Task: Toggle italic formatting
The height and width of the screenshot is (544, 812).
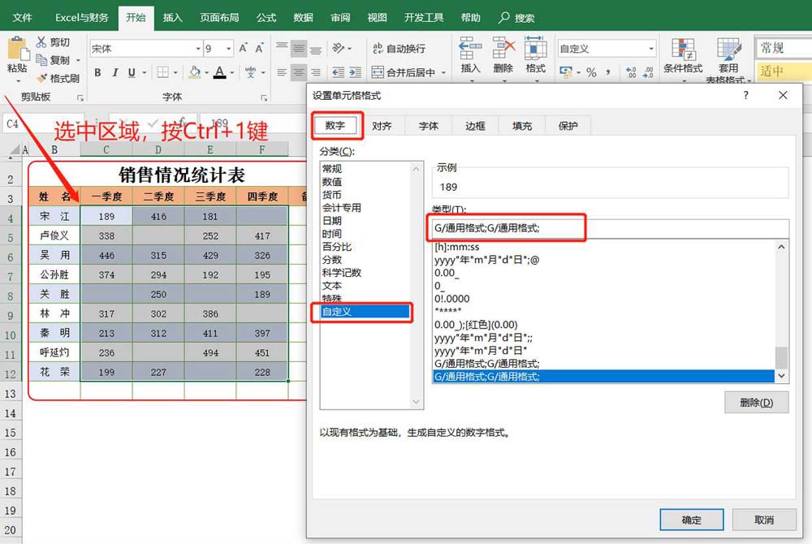Action: [x=115, y=72]
